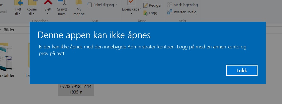Click the red X Slett icon
This screenshot has width=282, height=104.
click(x=48, y=2)
